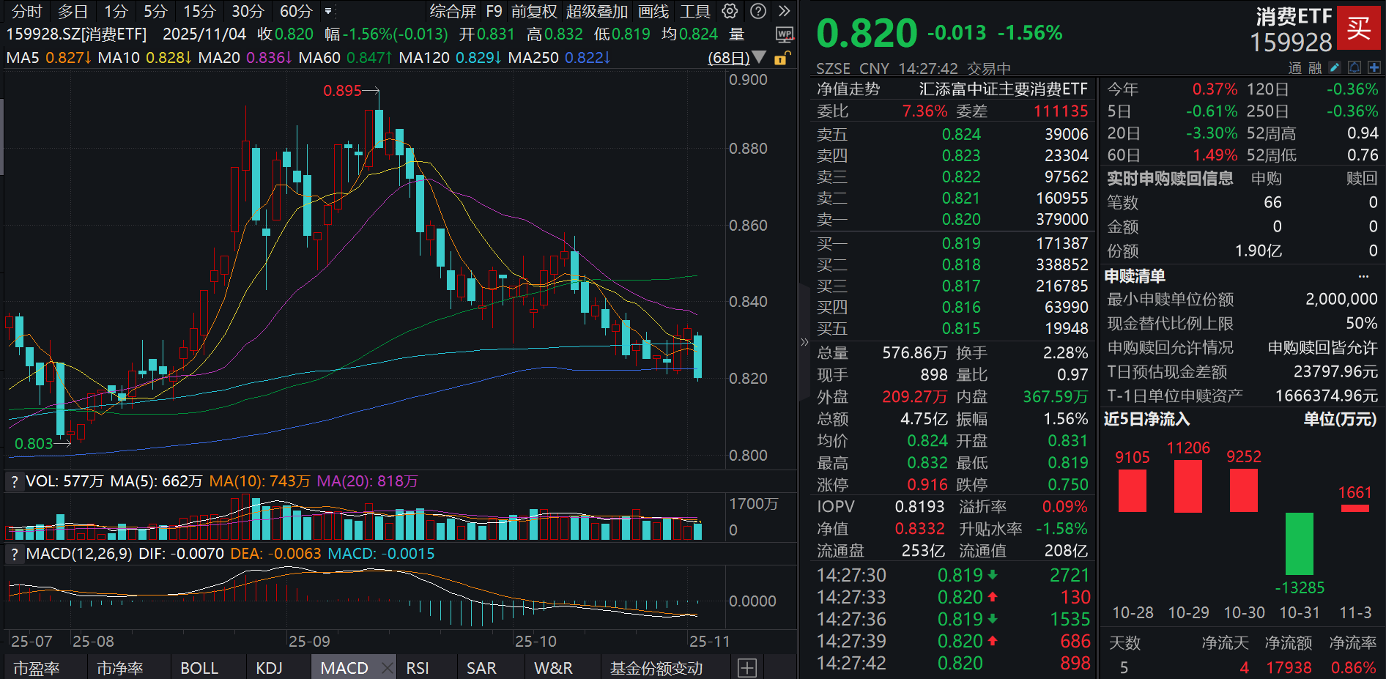Expand the (68日) dropdown arrow
Viewport: 1386px width, 679px height.
[x=759, y=57]
